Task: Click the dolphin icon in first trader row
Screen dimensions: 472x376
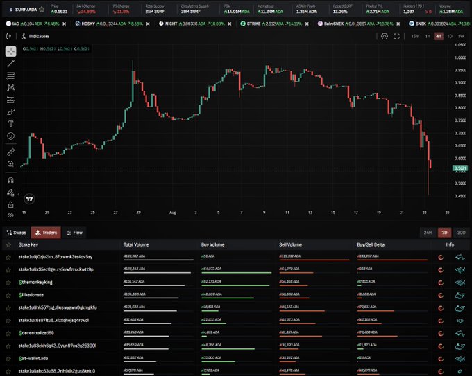Action: click(460, 257)
